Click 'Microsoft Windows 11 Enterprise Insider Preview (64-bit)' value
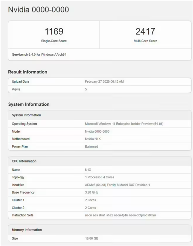Image resolution: width=193 pixels, height=246 pixels. tap(124, 124)
